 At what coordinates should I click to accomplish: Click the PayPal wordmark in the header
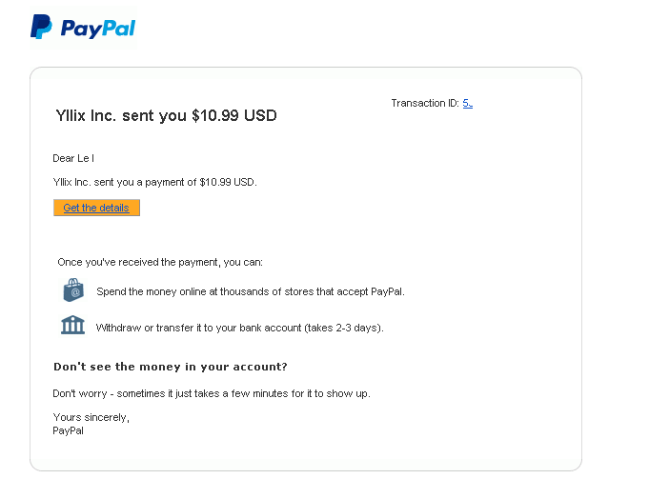pos(98,29)
